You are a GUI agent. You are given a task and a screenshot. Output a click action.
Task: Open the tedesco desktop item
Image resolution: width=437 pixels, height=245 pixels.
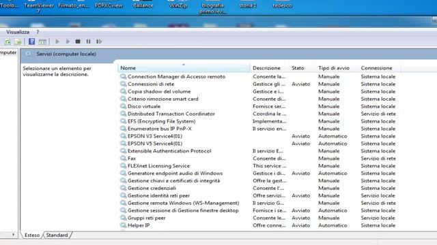tap(282, 5)
